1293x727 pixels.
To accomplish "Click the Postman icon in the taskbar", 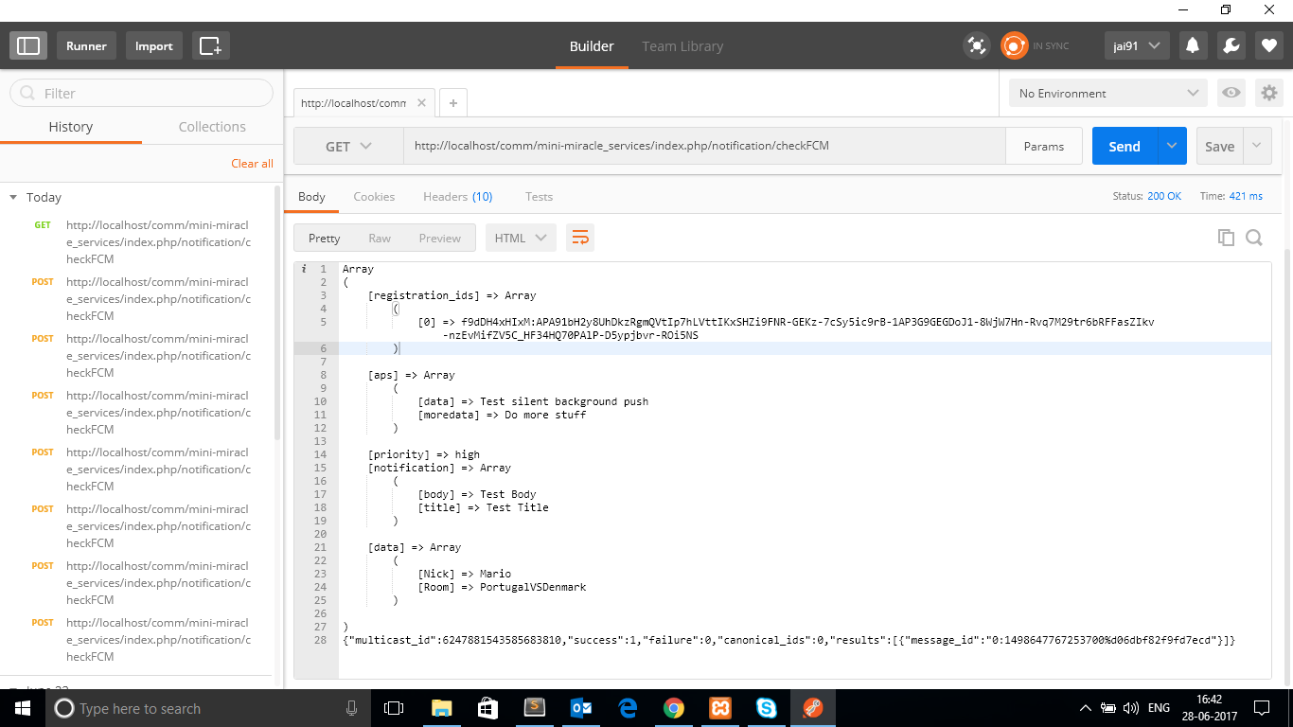I will click(x=812, y=707).
